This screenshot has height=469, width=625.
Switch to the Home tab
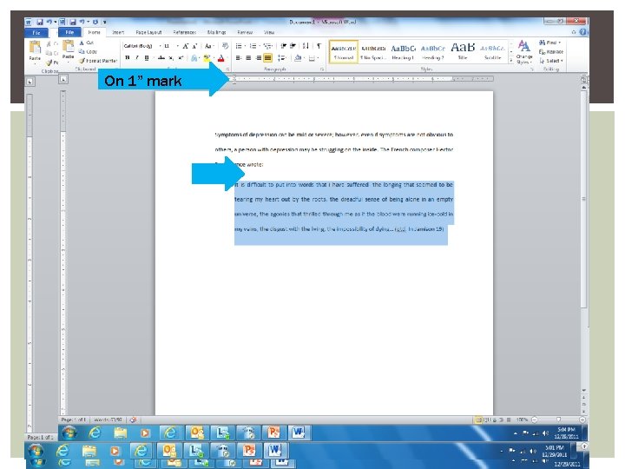[x=95, y=32]
